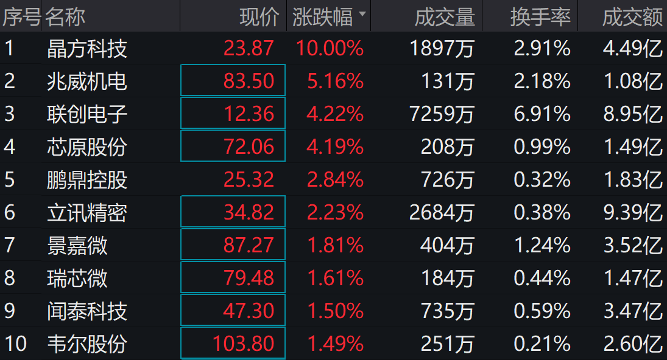Click the boxed price 103.80
667x360 pixels.
coord(243,344)
